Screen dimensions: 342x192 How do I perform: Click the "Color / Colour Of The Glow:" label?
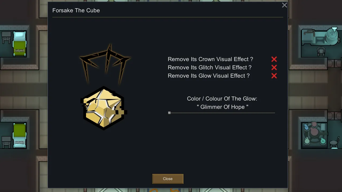[x=222, y=99]
